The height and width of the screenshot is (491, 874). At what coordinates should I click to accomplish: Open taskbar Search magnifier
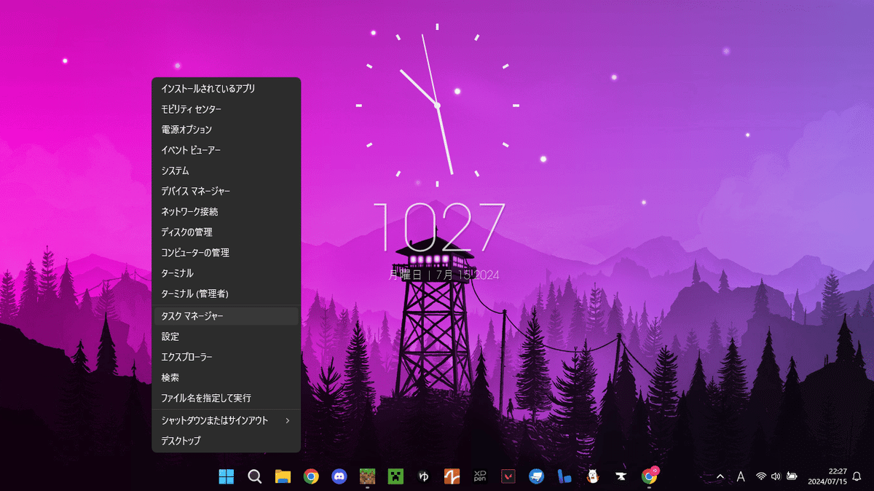tap(255, 476)
